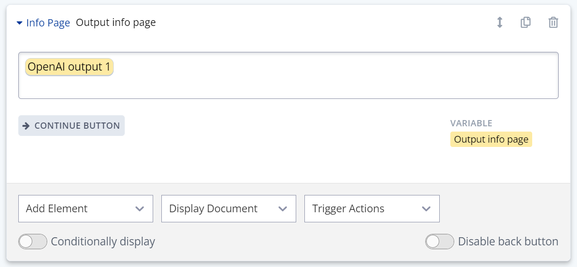Image resolution: width=577 pixels, height=267 pixels.
Task: Edit the Output info page title text
Action: pos(116,23)
